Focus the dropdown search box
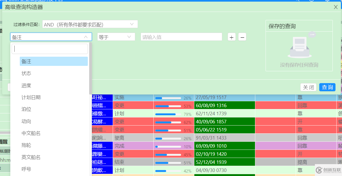The width and height of the screenshot is (342, 176). [50, 49]
